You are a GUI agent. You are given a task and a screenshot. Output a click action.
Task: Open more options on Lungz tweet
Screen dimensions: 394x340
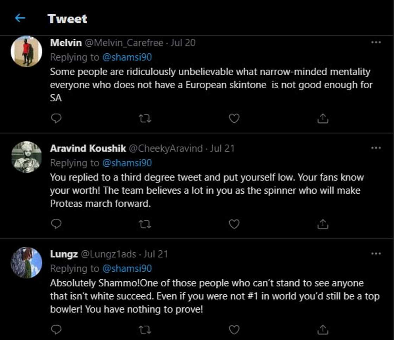click(x=376, y=254)
